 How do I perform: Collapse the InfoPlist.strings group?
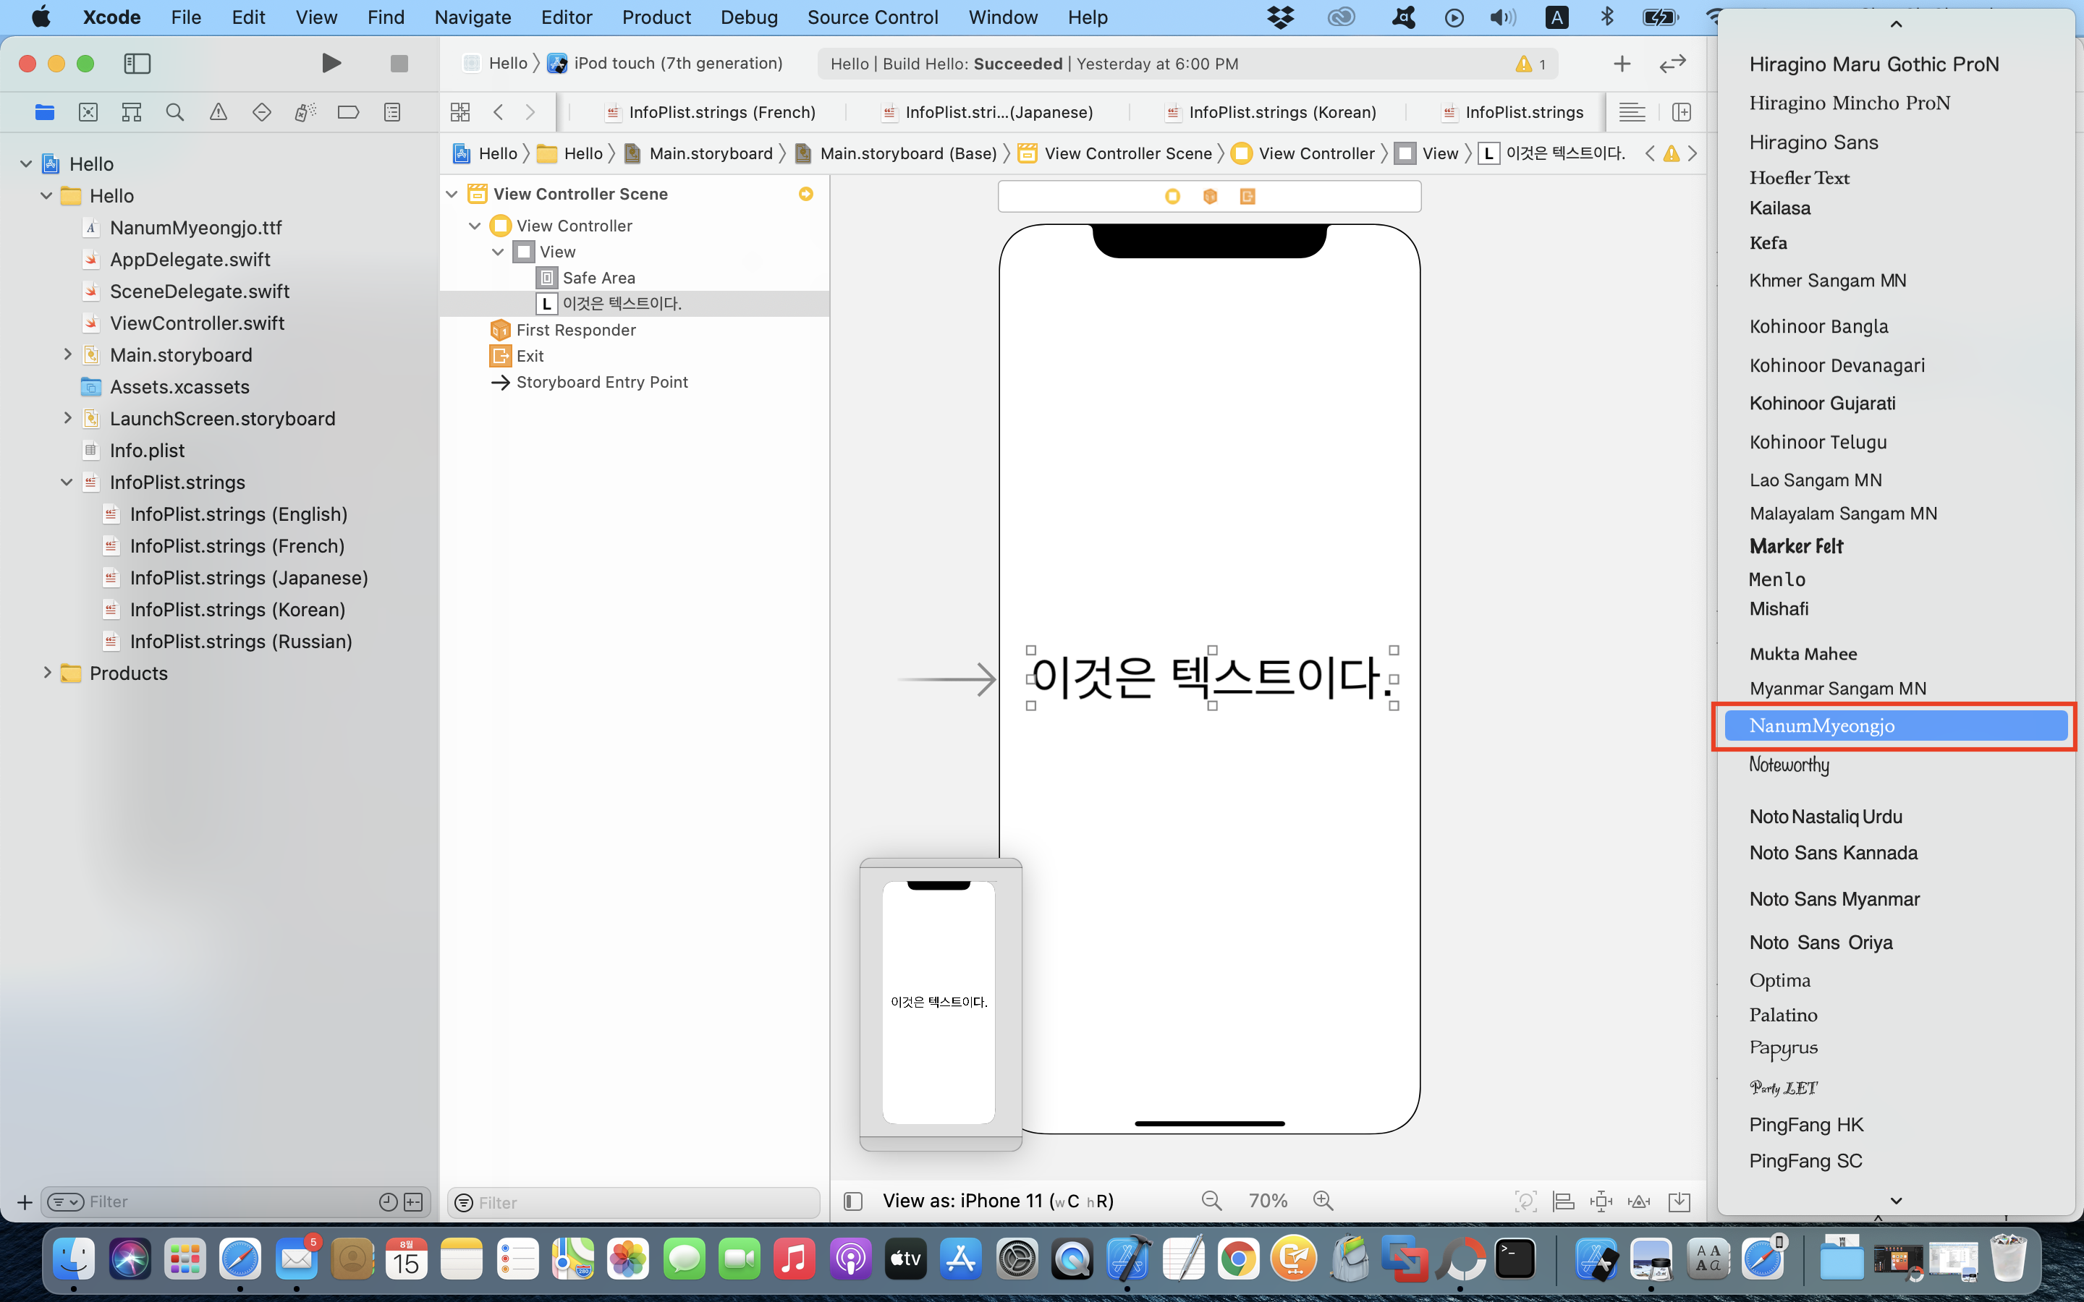(x=67, y=482)
